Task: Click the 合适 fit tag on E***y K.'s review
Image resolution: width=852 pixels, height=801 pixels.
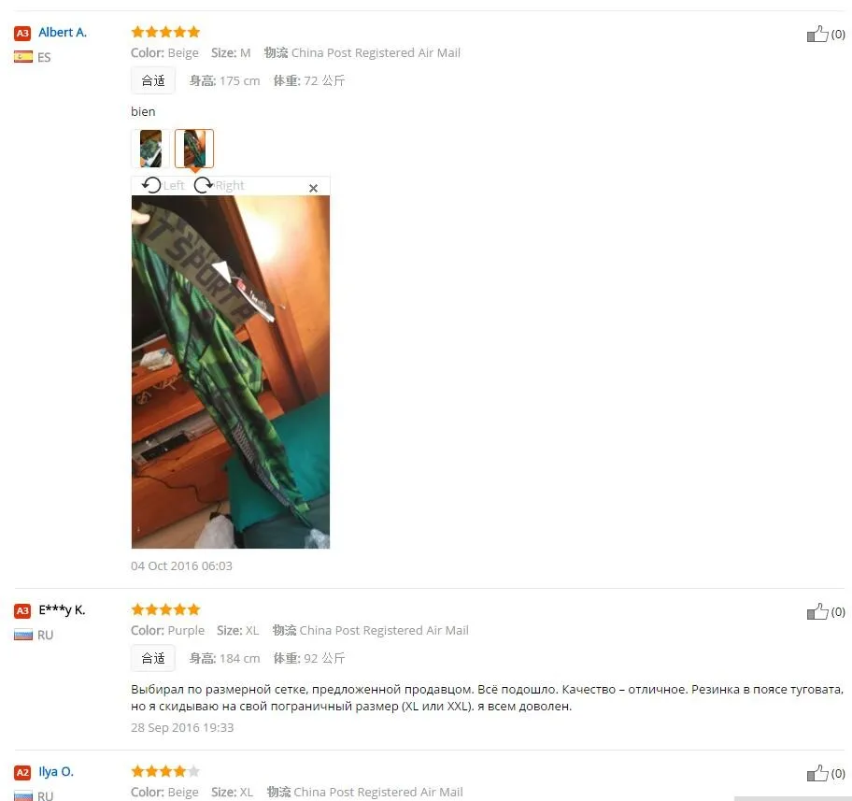Action: point(153,658)
